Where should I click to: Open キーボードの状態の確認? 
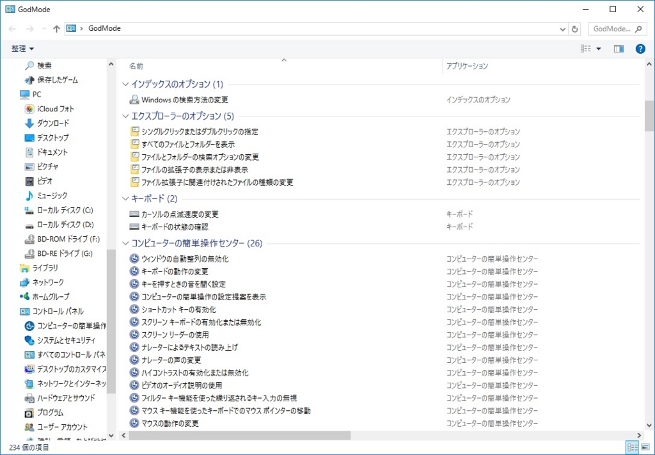click(175, 227)
